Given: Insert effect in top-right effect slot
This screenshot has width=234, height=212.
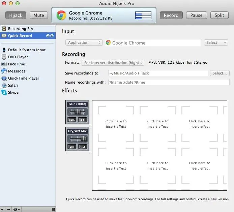Looking at the screenshot, I should [x=200, y=124].
